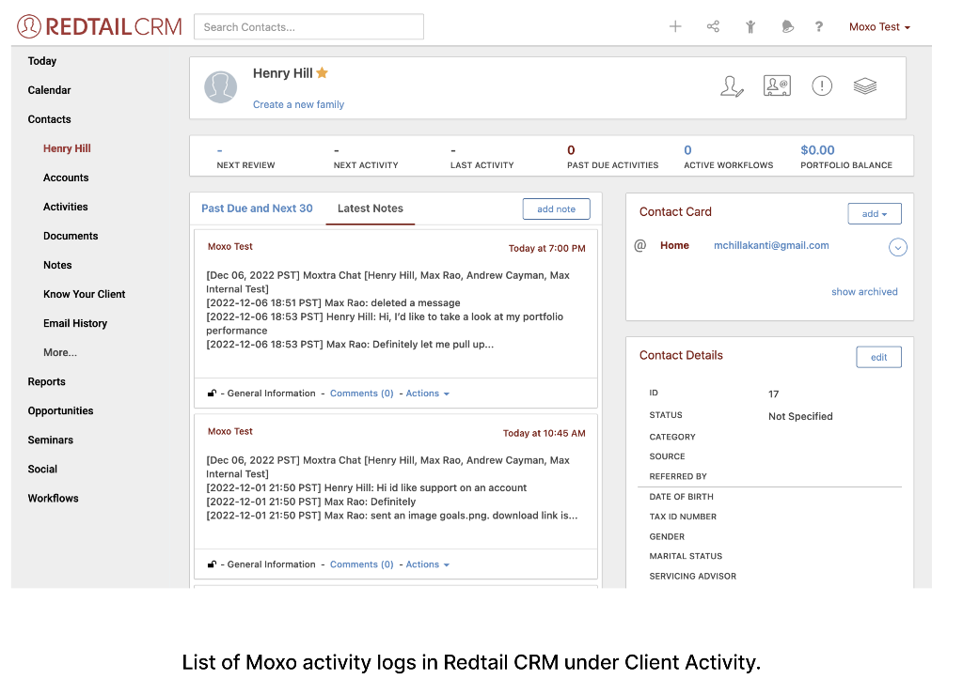Open Comments (0) on 7:00 PM note
The width and height of the screenshot is (963, 695).
[x=362, y=394]
